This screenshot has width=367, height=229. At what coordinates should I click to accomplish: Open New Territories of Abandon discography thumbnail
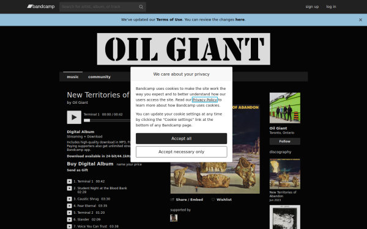pyautogui.click(x=285, y=174)
